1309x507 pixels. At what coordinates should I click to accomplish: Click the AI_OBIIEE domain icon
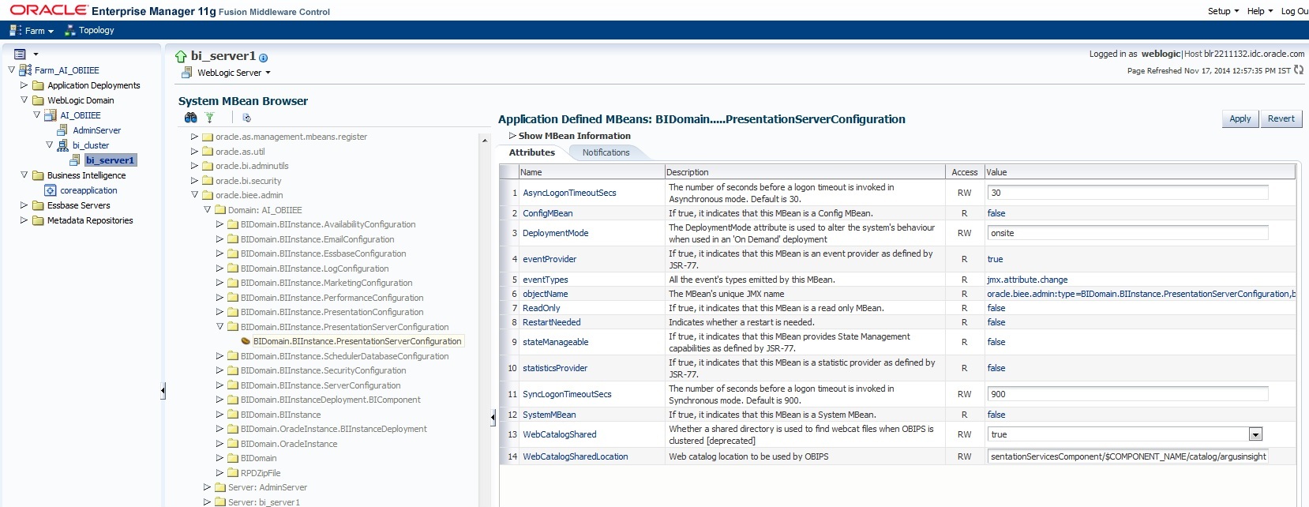pyautogui.click(x=51, y=115)
